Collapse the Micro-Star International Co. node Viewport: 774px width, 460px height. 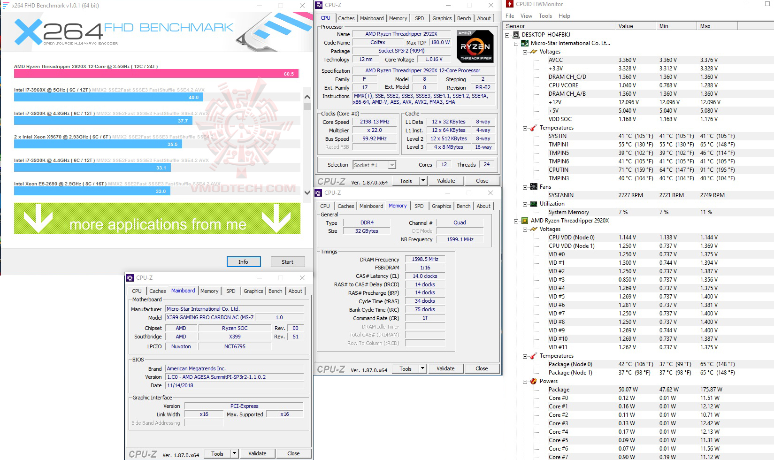click(516, 43)
